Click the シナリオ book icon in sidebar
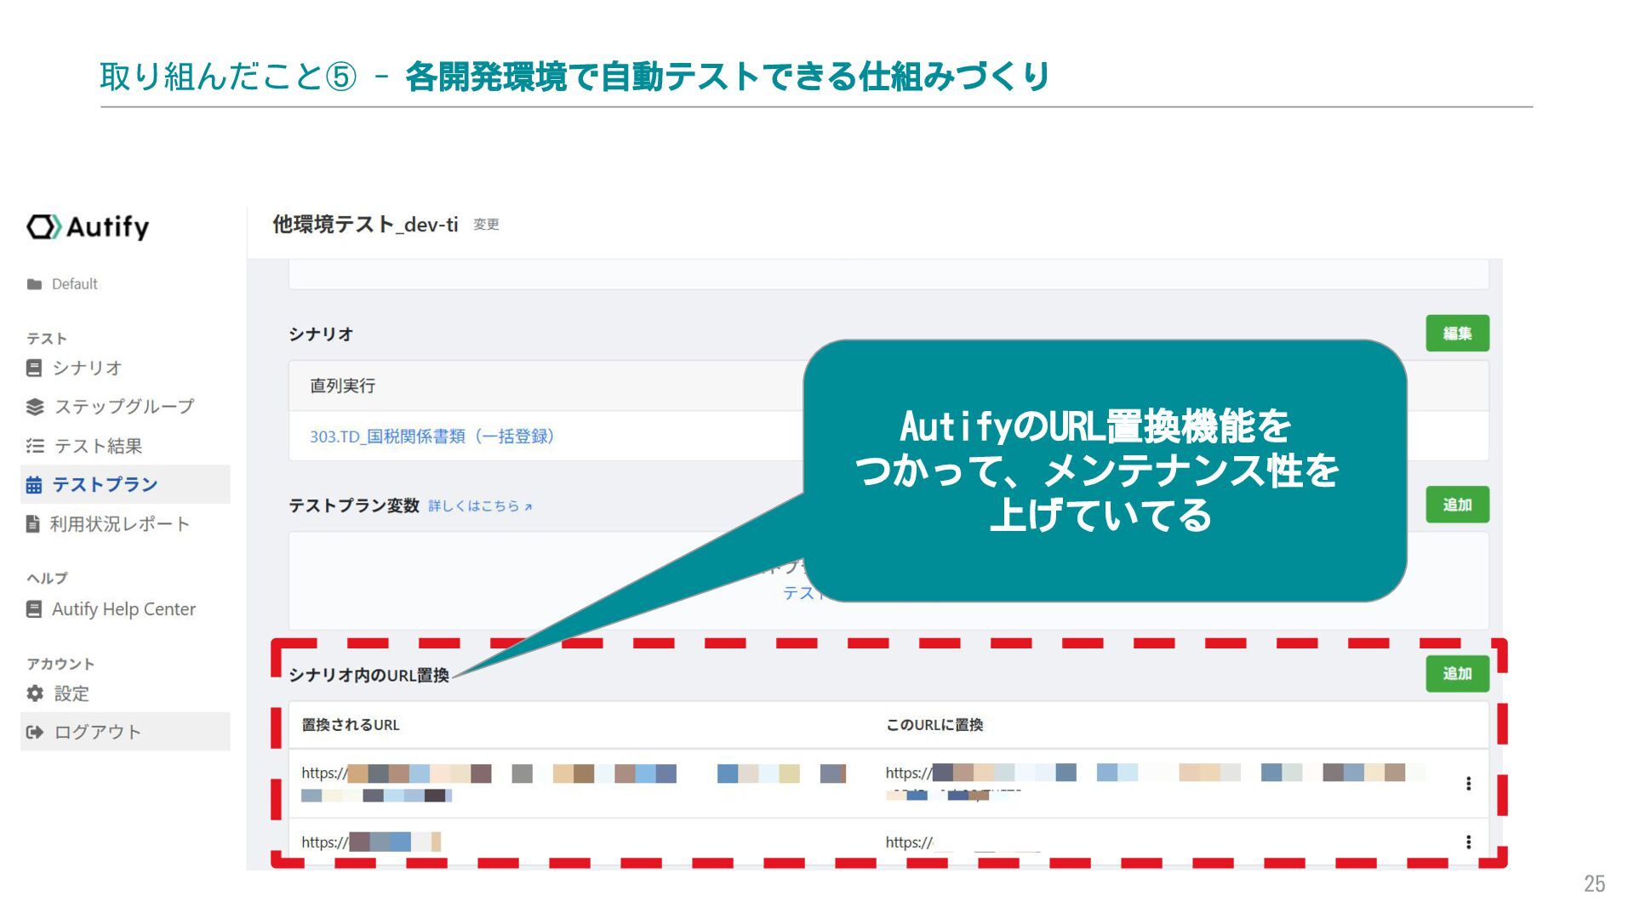The image size is (1634, 919). 34,368
